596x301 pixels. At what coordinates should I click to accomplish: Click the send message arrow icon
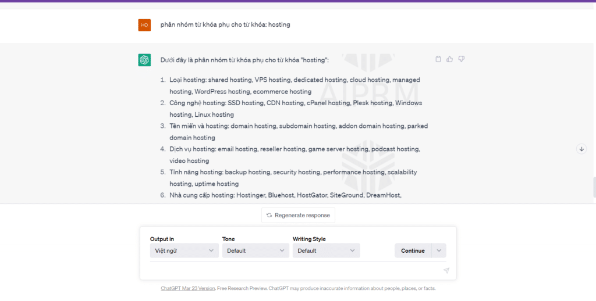point(446,271)
